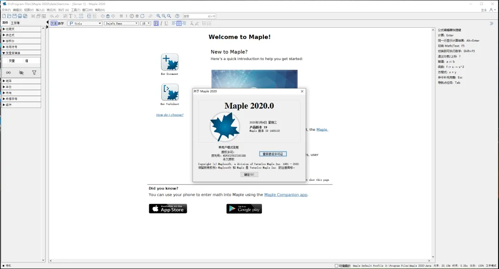
Task: Toggle Bold formatting button
Action: pyautogui.click(x=156, y=23)
